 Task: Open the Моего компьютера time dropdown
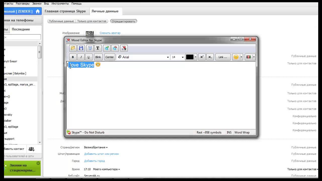tap(106, 169)
